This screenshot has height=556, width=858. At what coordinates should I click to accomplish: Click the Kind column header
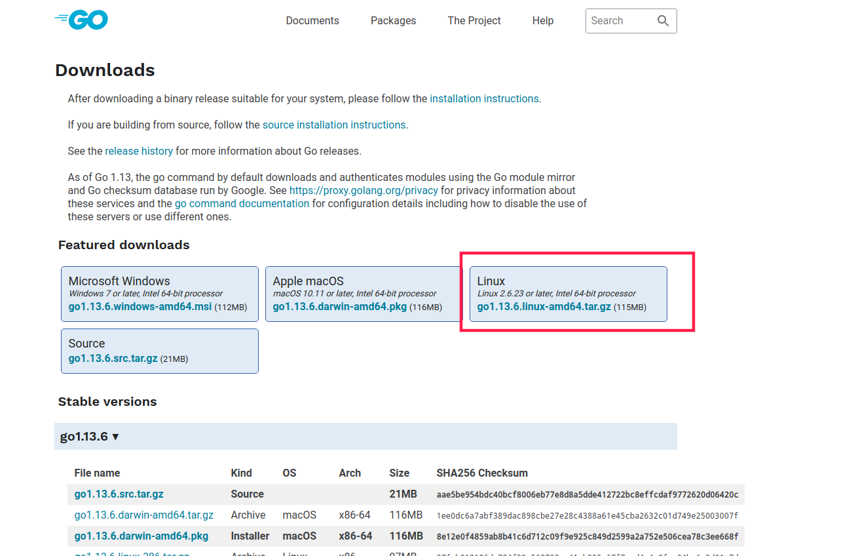(x=241, y=473)
